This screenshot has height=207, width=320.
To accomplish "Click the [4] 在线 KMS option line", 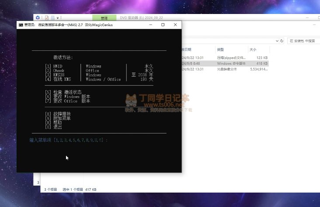I will [x=58, y=79].
